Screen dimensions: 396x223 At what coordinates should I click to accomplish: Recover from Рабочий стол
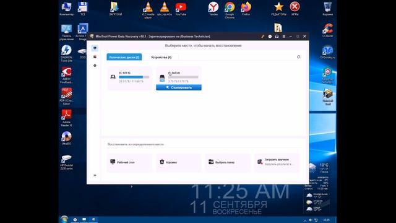[130, 162]
